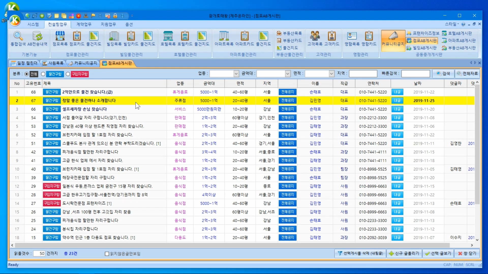Image resolution: width=488 pixels, height=274 pixels.
Task: Enable 읽지않은글만보임 checkbox
Action: [107, 254]
